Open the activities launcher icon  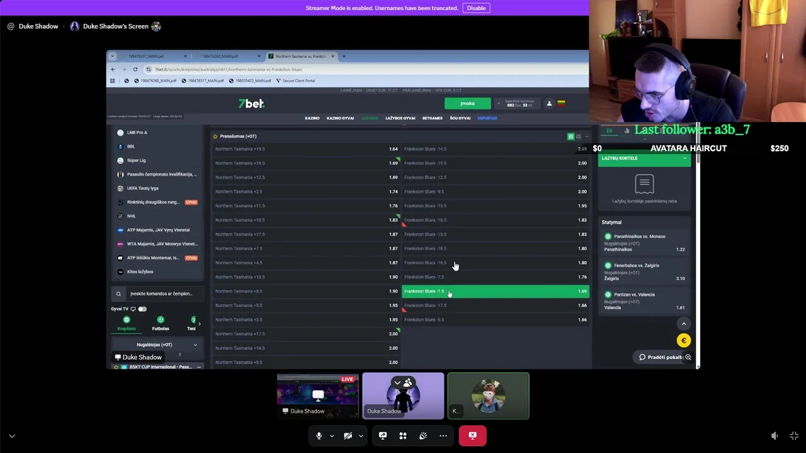pyautogui.click(x=403, y=435)
